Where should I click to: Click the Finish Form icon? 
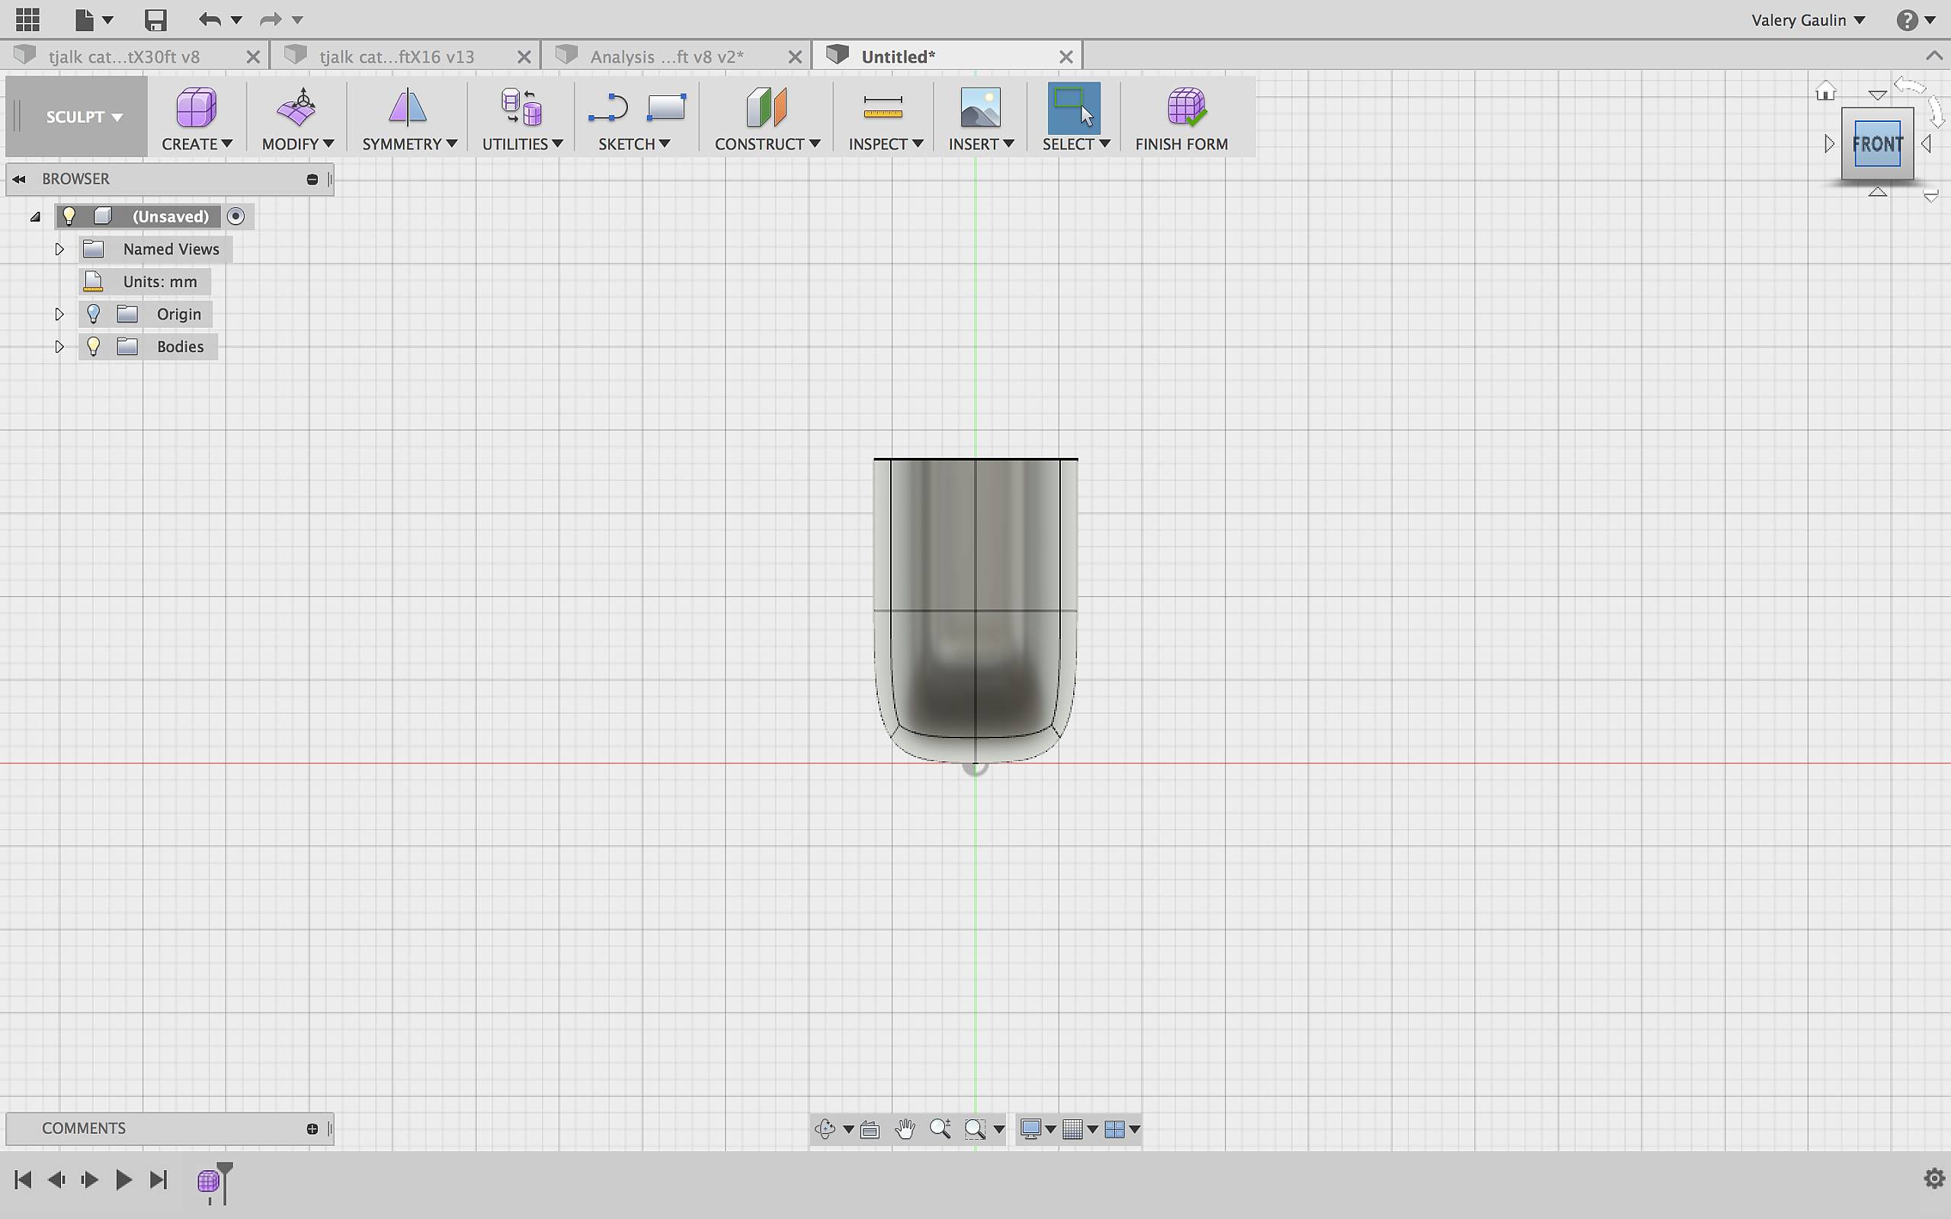pyautogui.click(x=1185, y=107)
